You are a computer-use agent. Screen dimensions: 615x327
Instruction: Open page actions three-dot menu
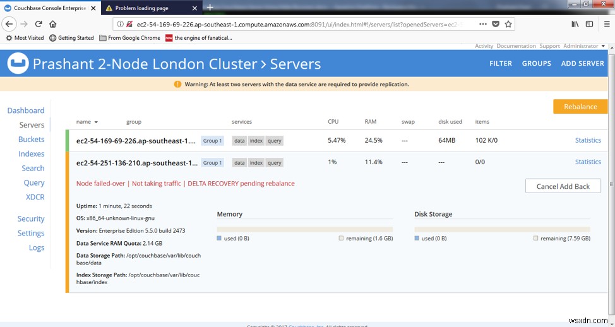483,24
